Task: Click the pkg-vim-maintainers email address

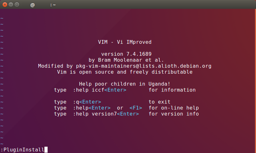Action: [x=144, y=66]
